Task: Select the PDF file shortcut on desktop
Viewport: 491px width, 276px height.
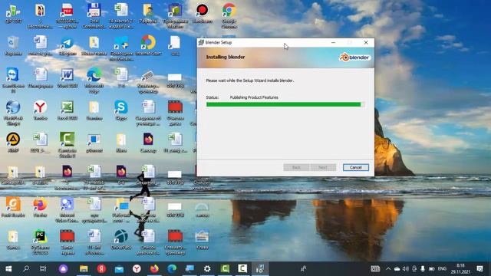Action: click(68, 15)
